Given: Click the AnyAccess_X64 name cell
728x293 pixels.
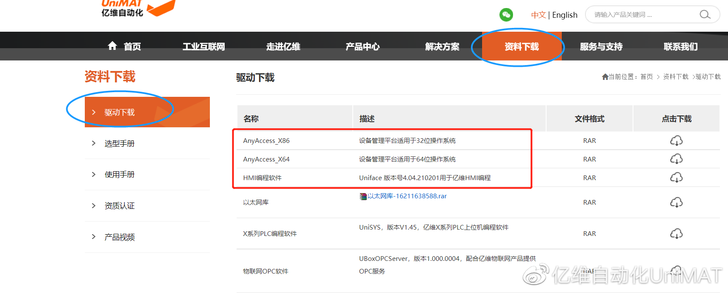Looking at the screenshot, I should 266,159.
